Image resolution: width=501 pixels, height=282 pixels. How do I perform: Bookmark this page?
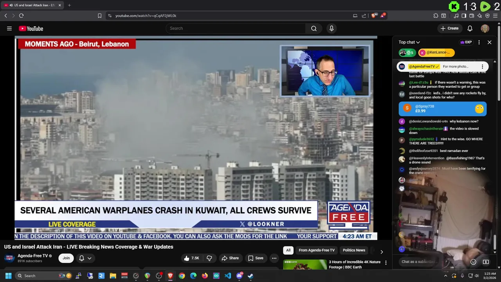(x=99, y=16)
